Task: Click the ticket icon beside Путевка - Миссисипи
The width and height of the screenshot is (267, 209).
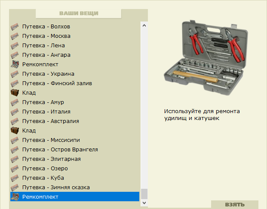Action: tap(15, 140)
